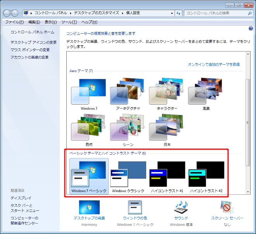
Task: Click the theme list scrollbar thumb
Action: [x=248, y=122]
